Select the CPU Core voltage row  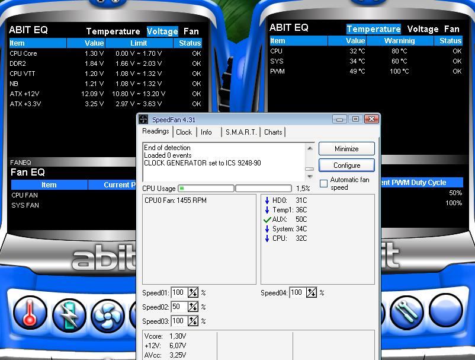pos(105,53)
